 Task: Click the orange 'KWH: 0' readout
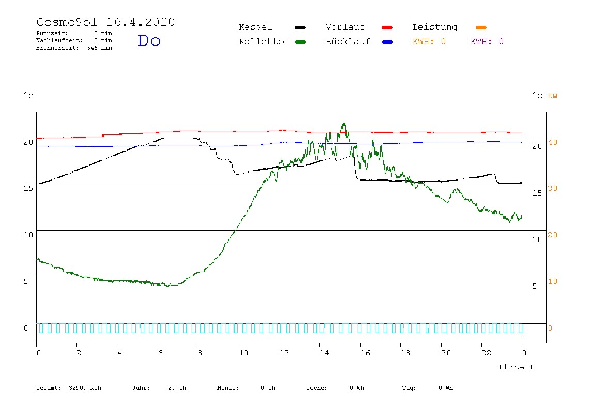(429, 42)
